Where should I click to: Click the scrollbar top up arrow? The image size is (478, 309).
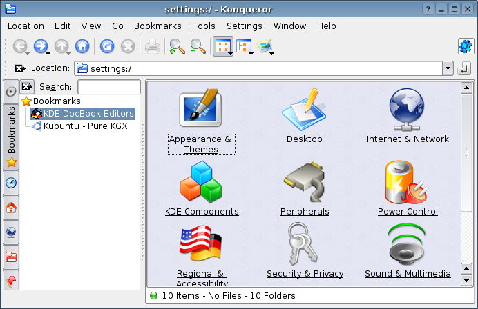pos(466,88)
